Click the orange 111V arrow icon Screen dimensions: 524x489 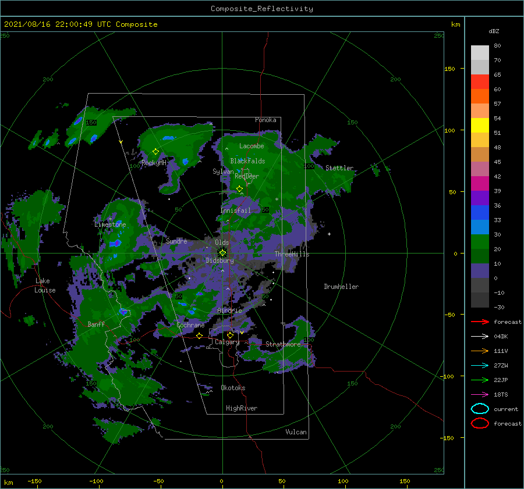pyautogui.click(x=480, y=351)
